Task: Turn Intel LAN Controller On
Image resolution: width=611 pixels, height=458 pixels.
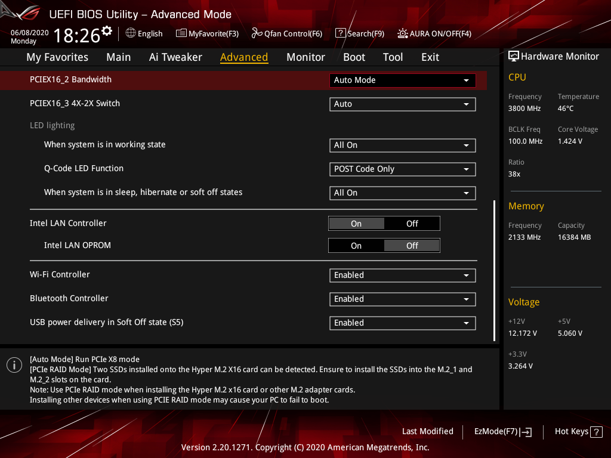Action: tap(356, 224)
